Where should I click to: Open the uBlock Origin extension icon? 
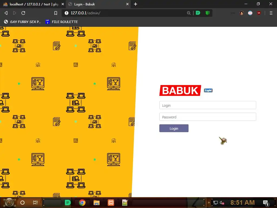[x=259, y=13]
